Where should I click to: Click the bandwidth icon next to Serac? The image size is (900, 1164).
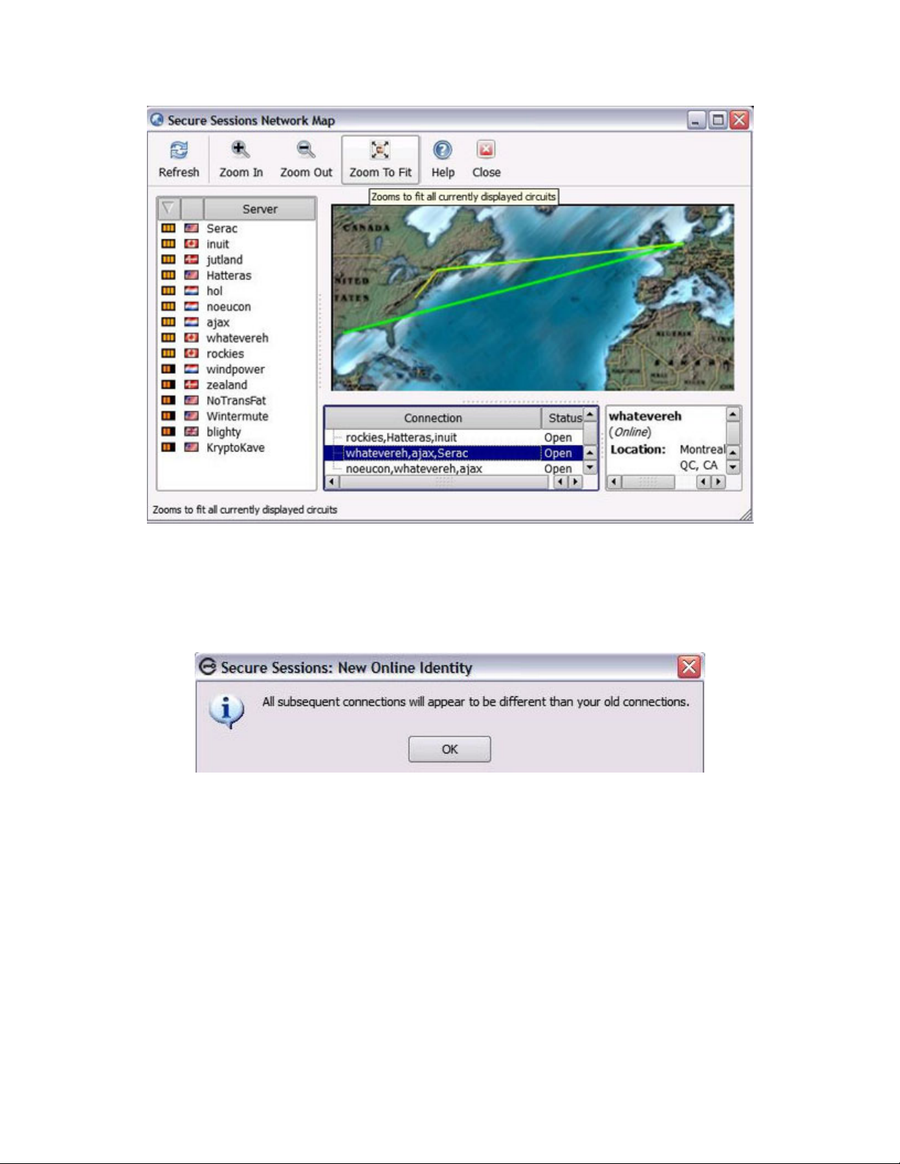tap(168, 228)
